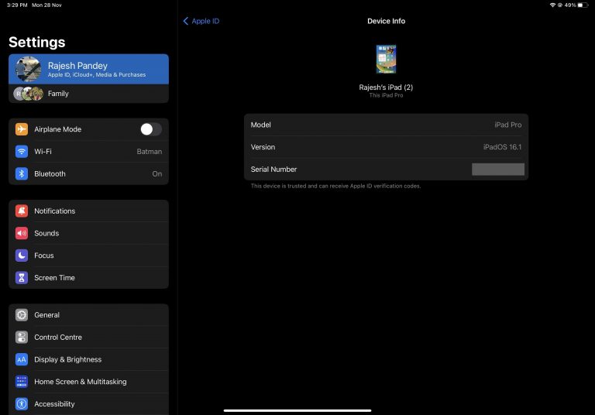
Task: Tap the Display & Brightness AA icon
Action: [x=22, y=359]
